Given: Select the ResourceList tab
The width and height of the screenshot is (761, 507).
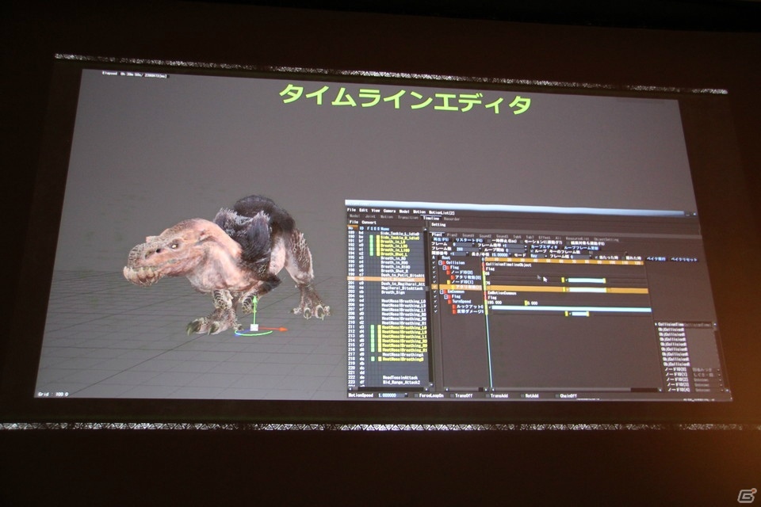Looking at the screenshot, I should 578,238.
